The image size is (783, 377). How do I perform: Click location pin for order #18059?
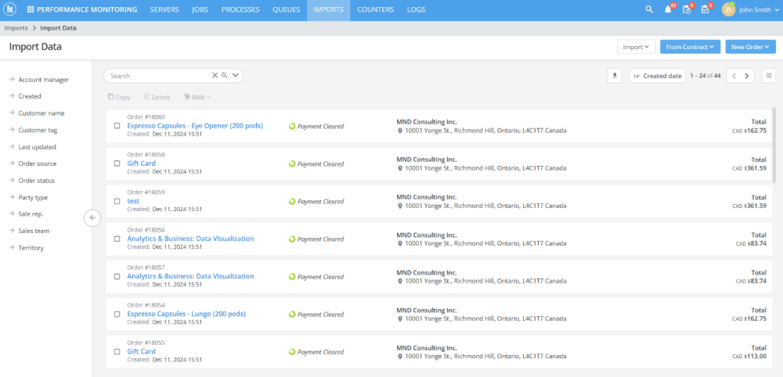(x=399, y=206)
